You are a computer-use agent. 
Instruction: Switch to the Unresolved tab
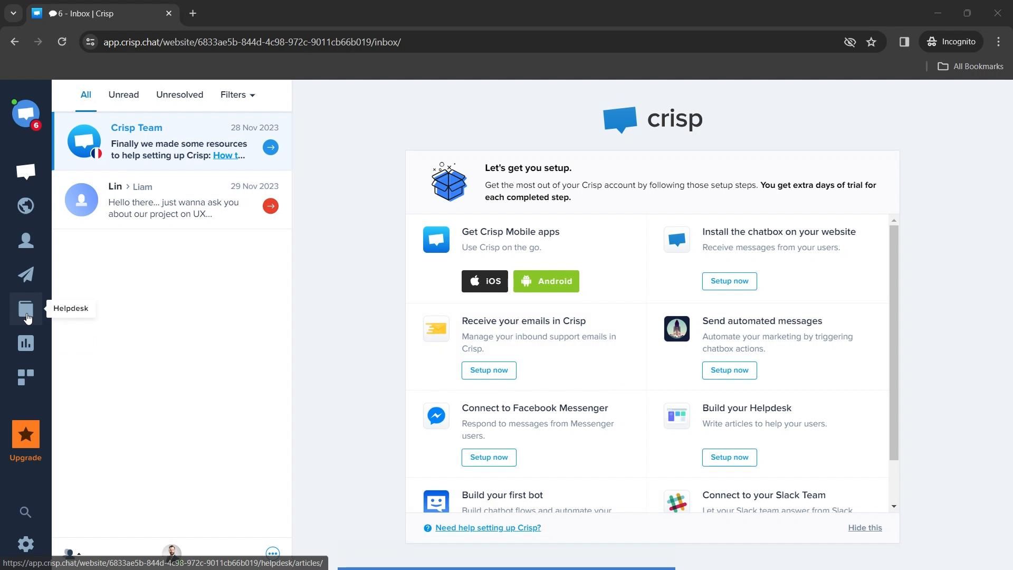point(179,95)
